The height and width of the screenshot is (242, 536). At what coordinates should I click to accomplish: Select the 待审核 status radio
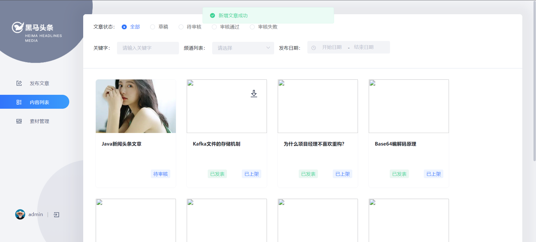[x=181, y=27]
